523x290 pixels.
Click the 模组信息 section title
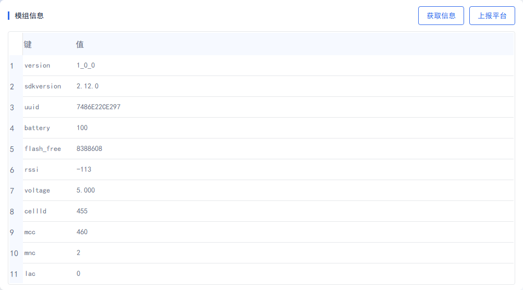tap(29, 16)
